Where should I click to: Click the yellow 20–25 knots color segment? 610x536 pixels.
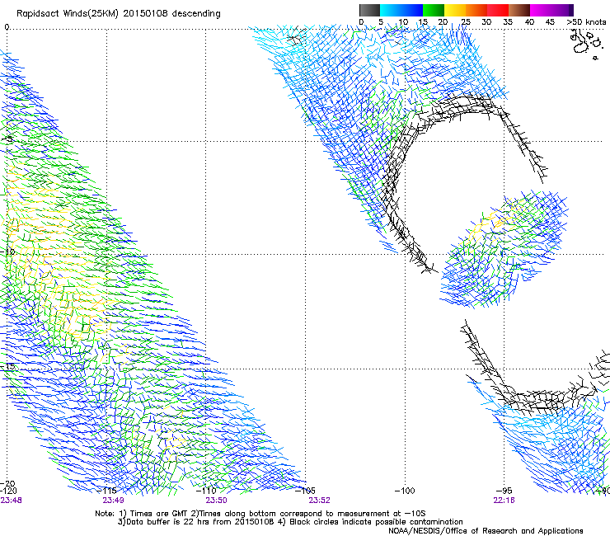455,10
